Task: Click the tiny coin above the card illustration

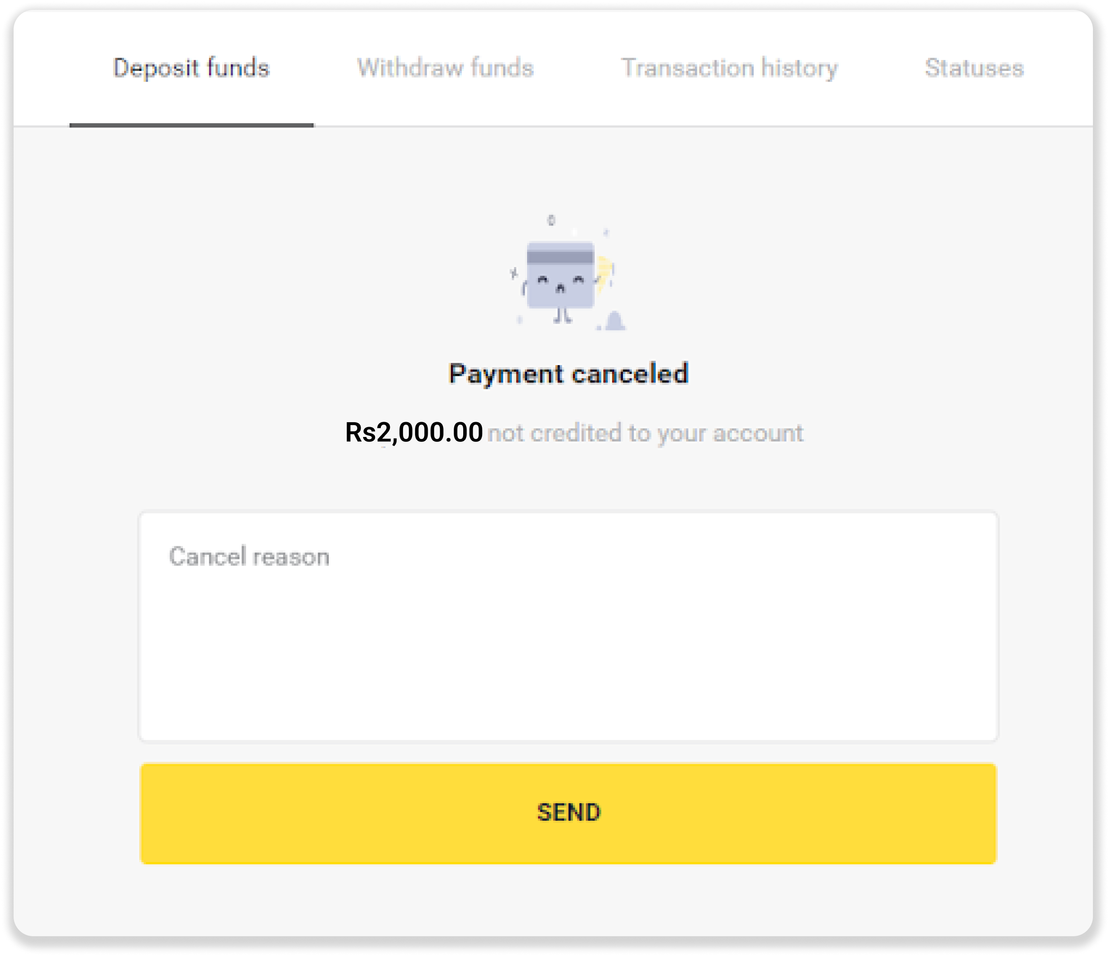Action: [x=551, y=220]
